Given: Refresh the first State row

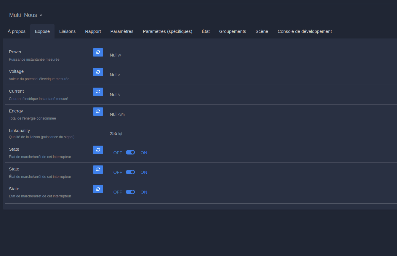Looking at the screenshot, I should pyautogui.click(x=98, y=150).
